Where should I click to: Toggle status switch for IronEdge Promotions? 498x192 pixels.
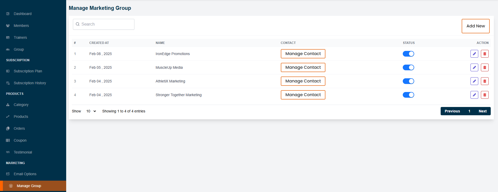pos(408,54)
